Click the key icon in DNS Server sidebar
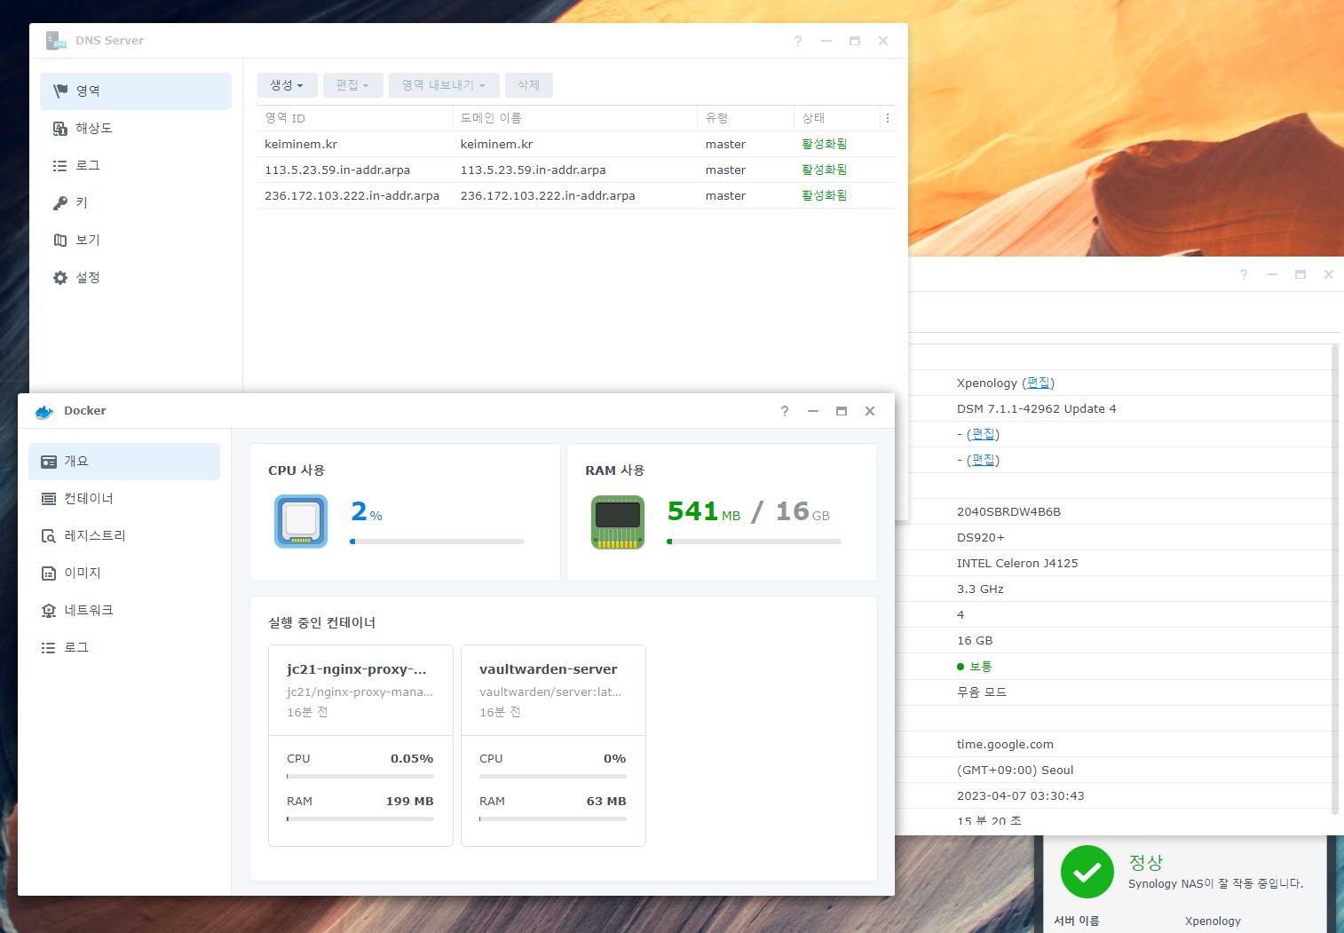This screenshot has height=933, width=1344. pos(60,203)
